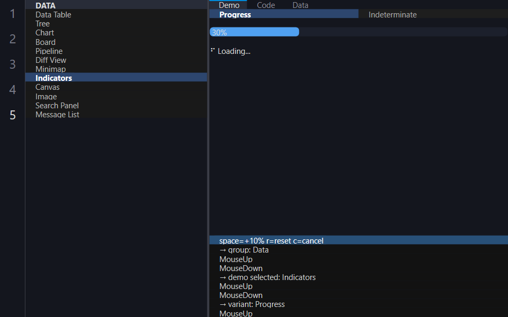Image resolution: width=508 pixels, height=317 pixels.
Task: Open the Search Panel demo
Action: click(116, 106)
